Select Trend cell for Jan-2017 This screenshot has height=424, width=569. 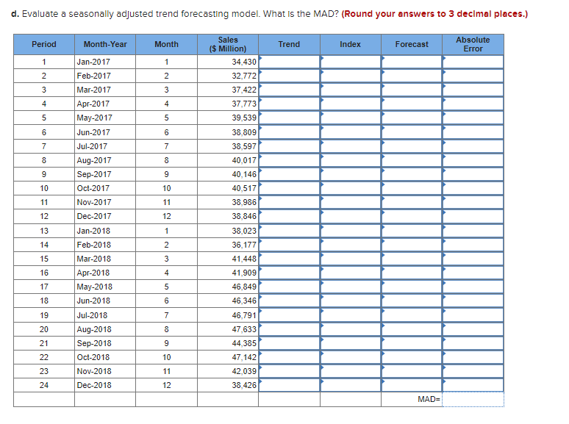point(289,62)
